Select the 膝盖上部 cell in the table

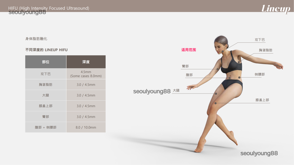46,106
